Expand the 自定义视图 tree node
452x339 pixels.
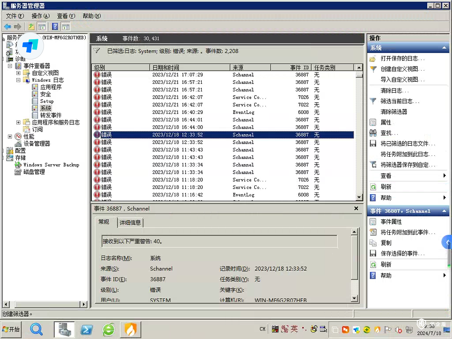[18, 73]
